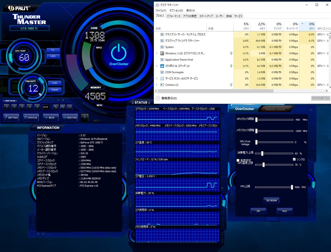This screenshot has height=252, width=331.
Task: Confirm OverClocker settings with OK
Action: (258, 211)
